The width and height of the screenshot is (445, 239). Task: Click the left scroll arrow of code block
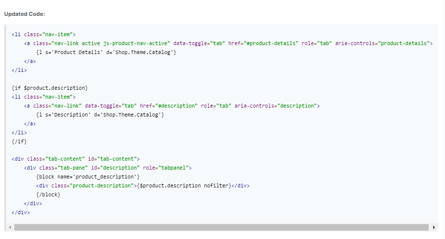click(x=10, y=228)
